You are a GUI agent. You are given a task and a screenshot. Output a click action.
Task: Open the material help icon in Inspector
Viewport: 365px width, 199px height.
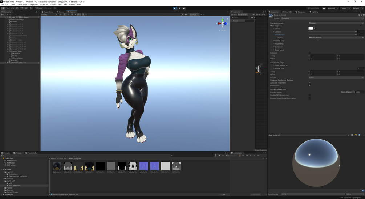[x=359, y=15]
